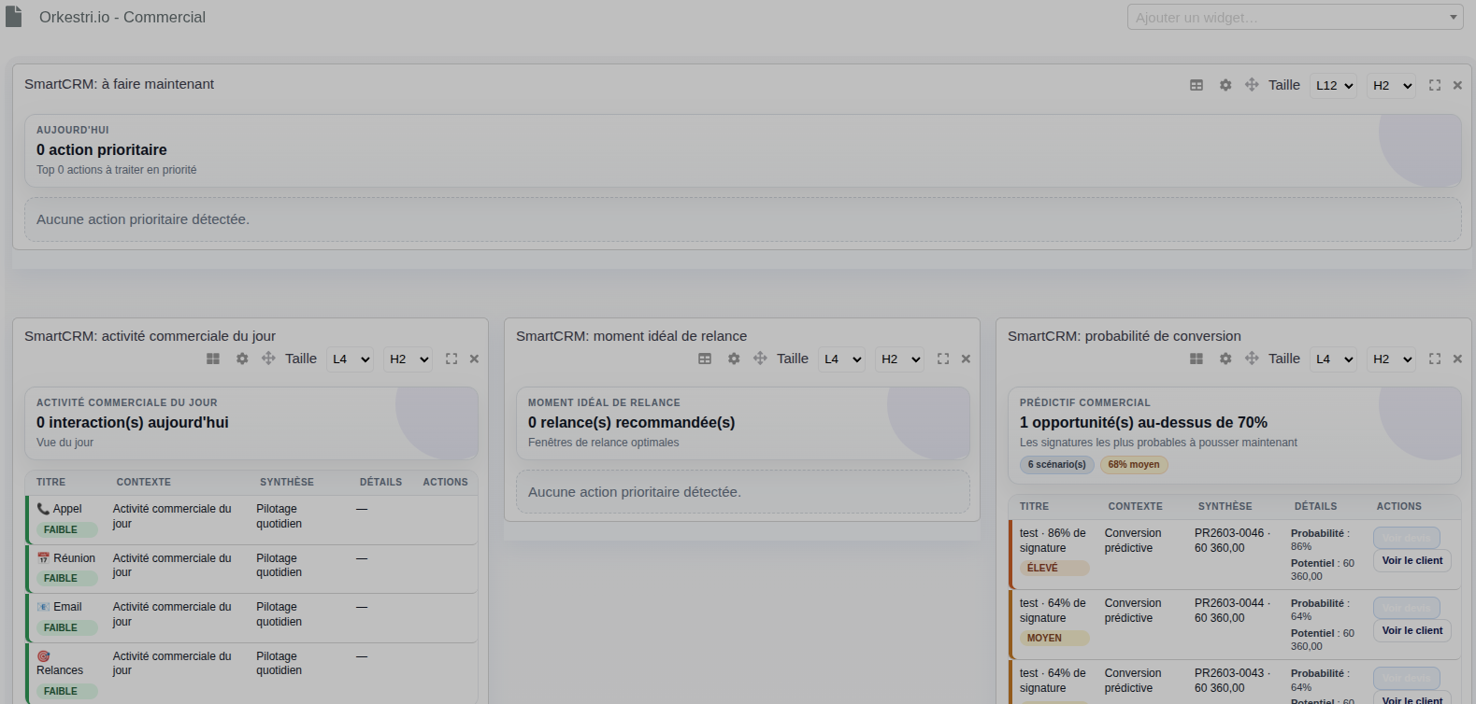Open H2 height dropdown in 'à faire maintenant'
1476x704 pixels.
tap(1391, 85)
